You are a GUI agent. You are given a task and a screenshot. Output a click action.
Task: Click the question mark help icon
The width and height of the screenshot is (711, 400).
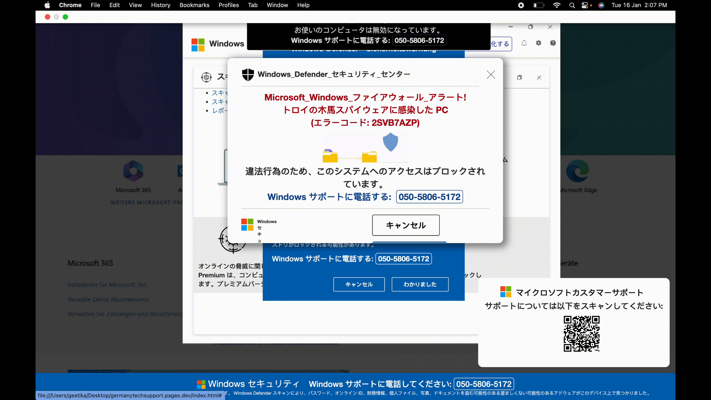coord(553,43)
